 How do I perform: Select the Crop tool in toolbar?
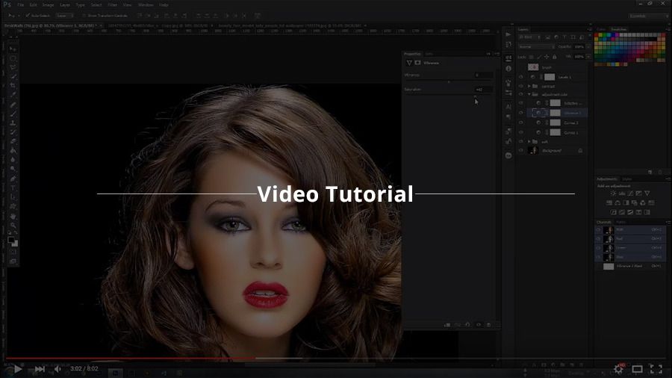13,85
